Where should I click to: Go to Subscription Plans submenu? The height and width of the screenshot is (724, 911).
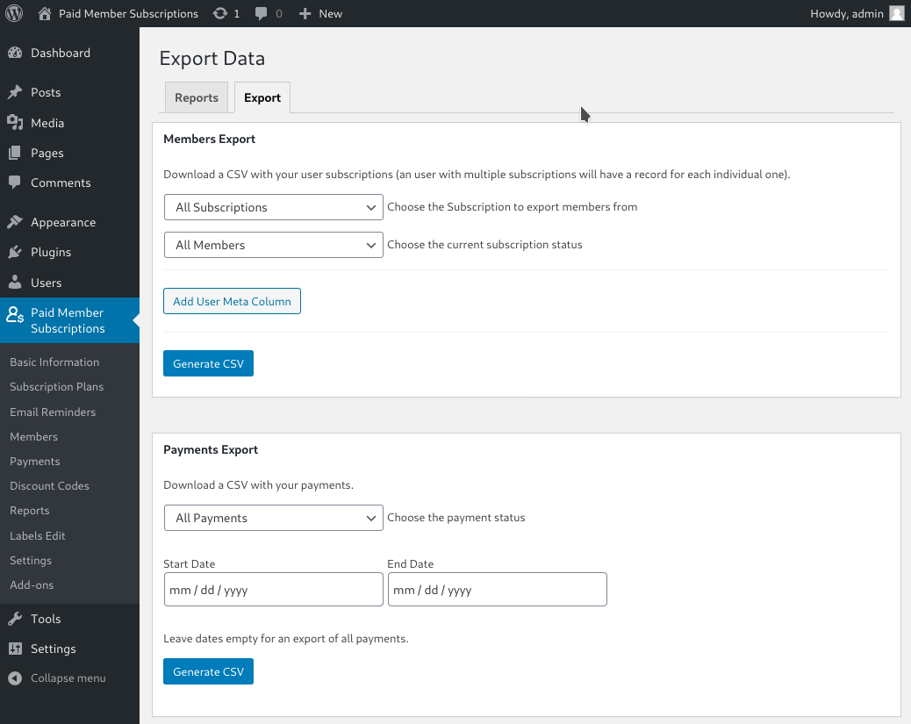[56, 386]
